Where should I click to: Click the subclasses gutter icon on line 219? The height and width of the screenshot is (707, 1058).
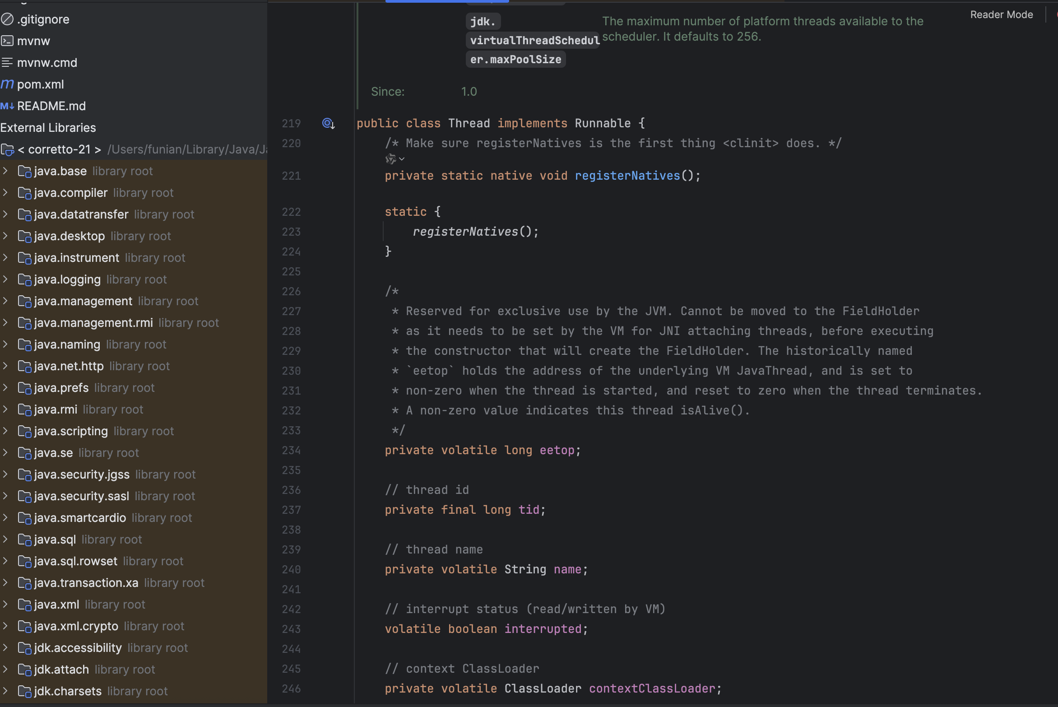(x=328, y=123)
